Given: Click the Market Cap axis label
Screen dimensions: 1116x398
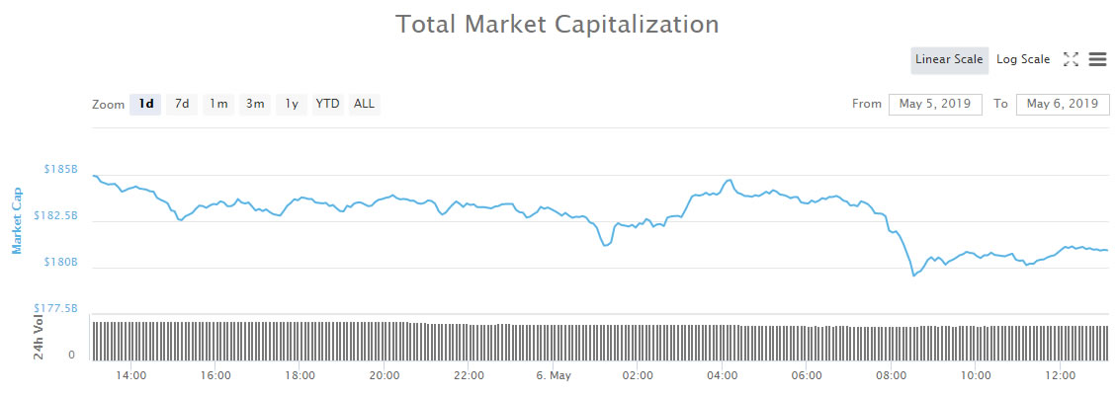Looking at the screenshot, I should point(17,220).
